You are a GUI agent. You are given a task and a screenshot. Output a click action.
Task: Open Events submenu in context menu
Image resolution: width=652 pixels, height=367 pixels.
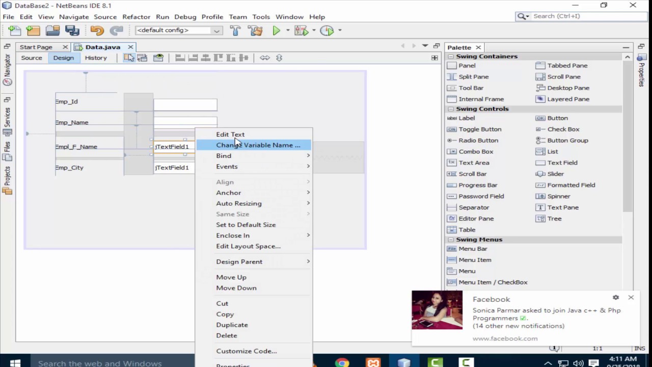[x=254, y=167]
